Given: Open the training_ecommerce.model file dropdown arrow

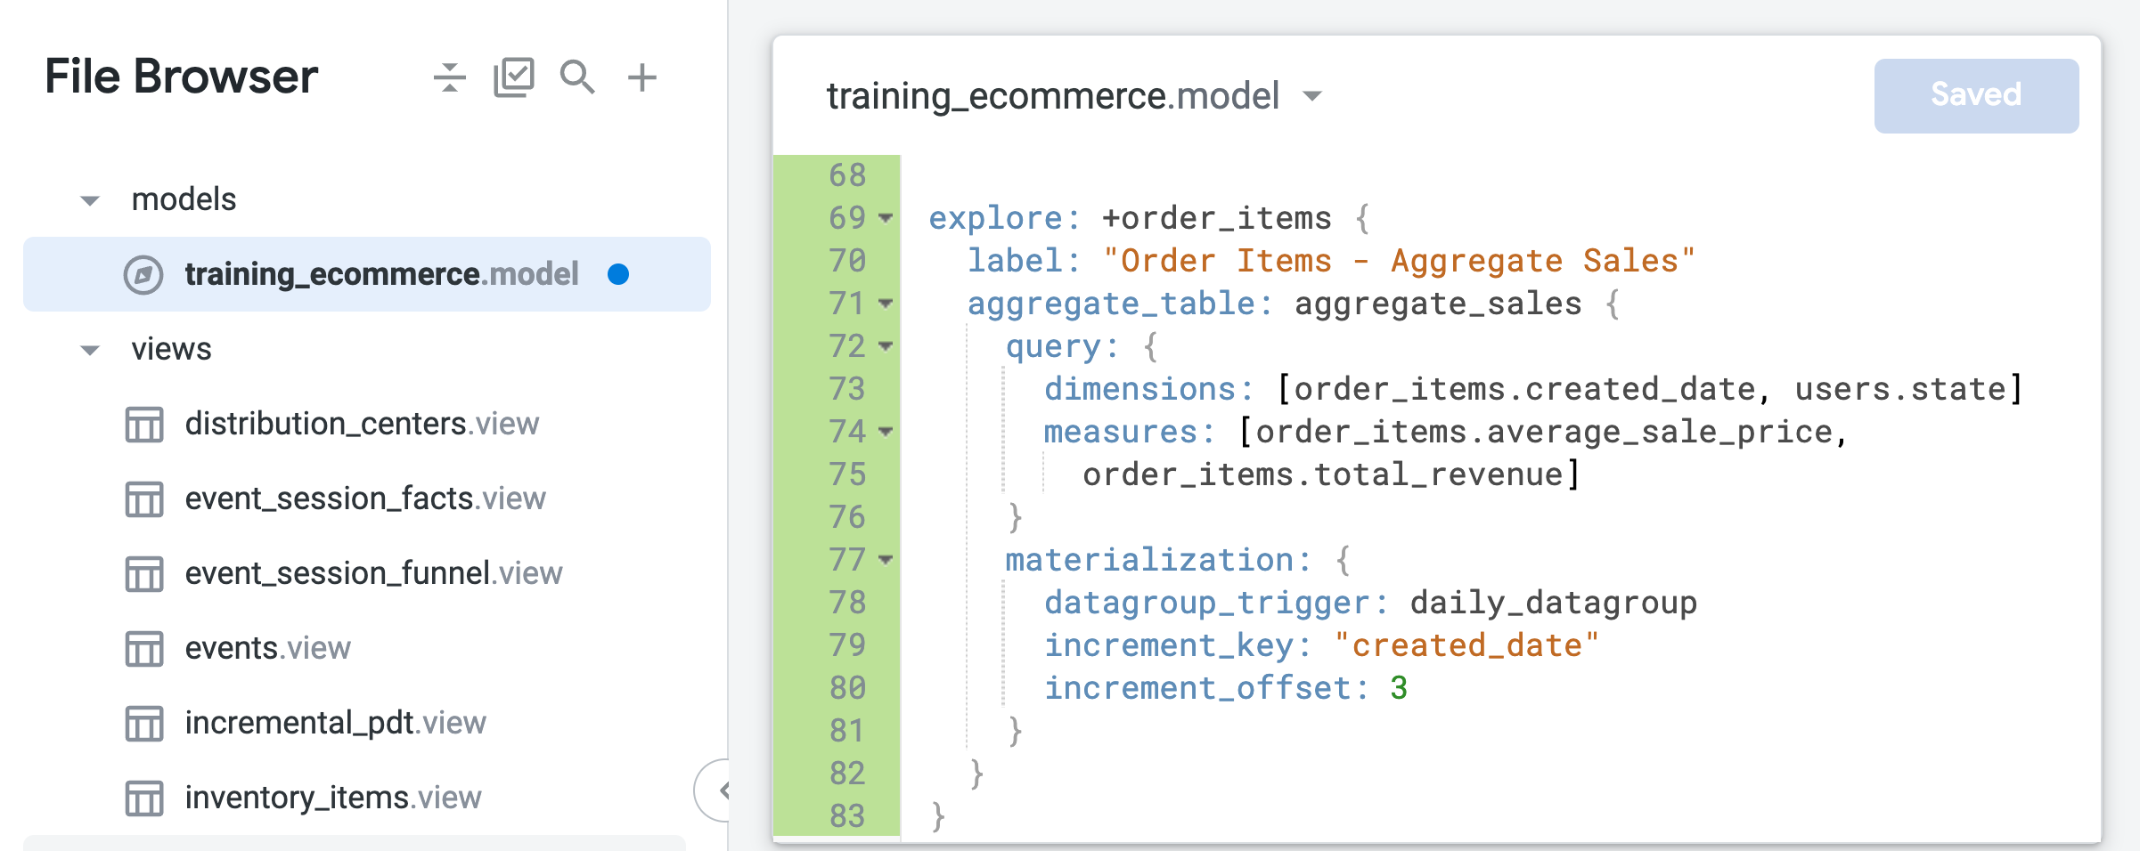Looking at the screenshot, I should click(x=1311, y=96).
